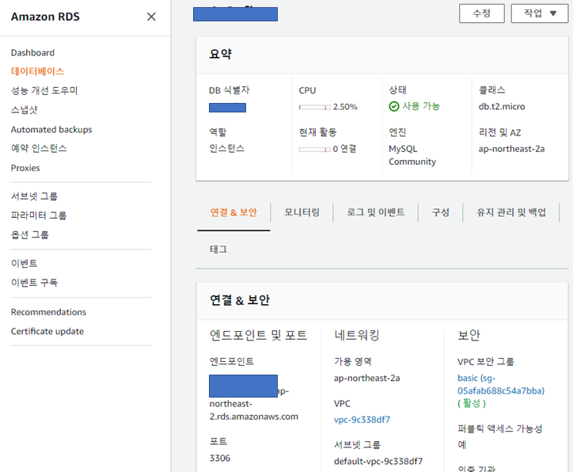Click the port value 3306
Screen dimensions: 573x472
[x=220, y=458]
